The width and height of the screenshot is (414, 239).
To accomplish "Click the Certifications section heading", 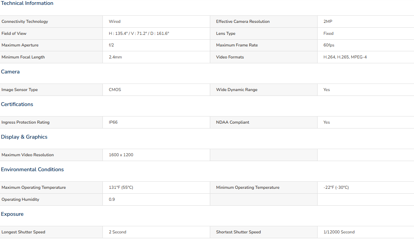I will tap(17, 104).
